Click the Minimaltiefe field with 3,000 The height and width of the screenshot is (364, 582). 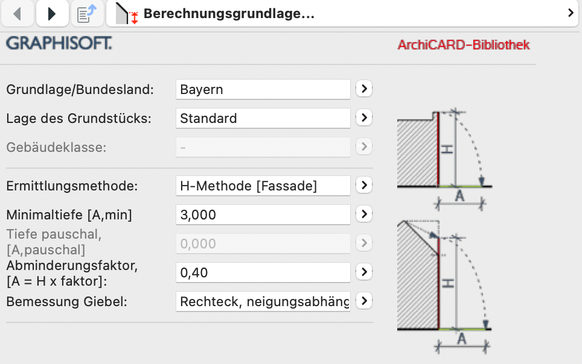[x=263, y=215]
